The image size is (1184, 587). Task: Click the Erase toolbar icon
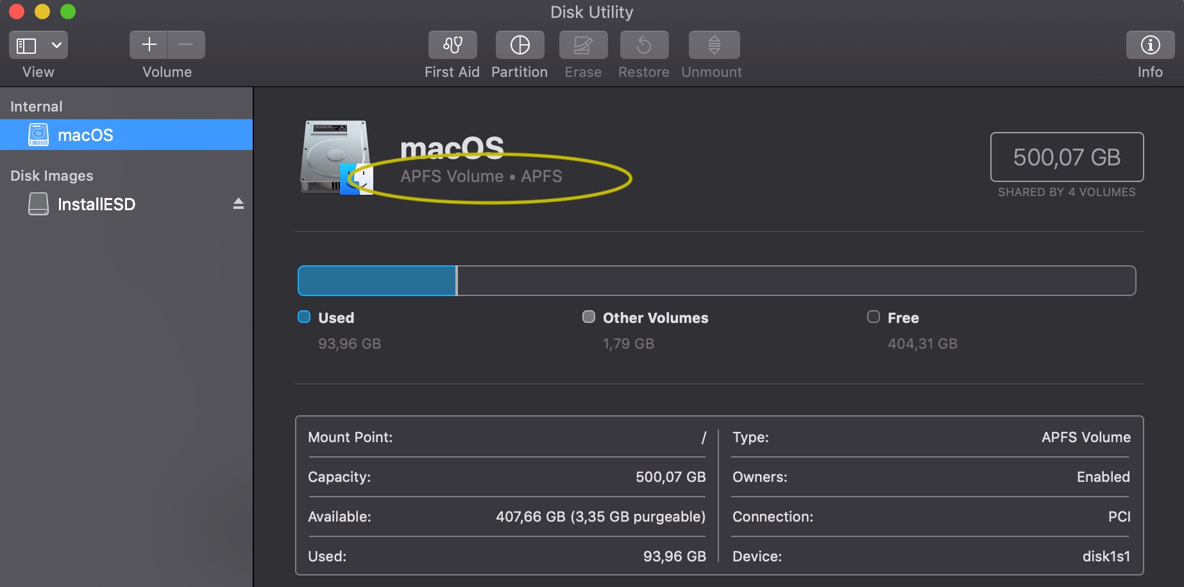[583, 44]
